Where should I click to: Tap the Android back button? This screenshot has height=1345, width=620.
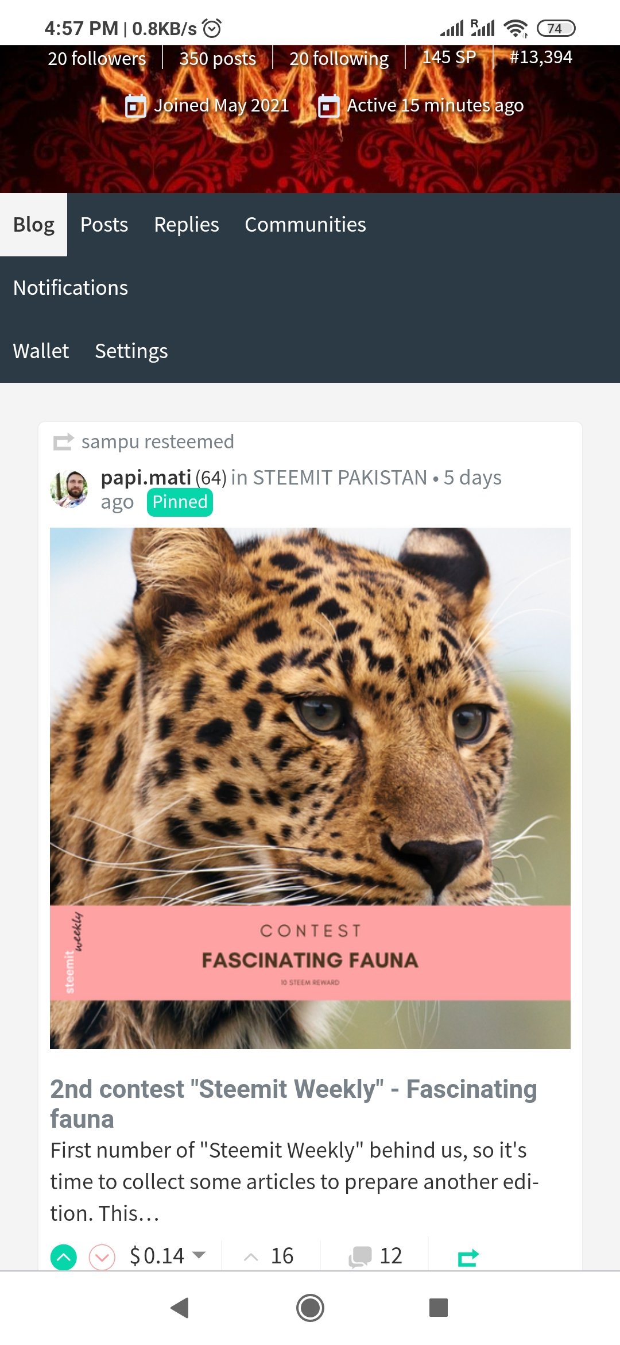click(180, 1308)
